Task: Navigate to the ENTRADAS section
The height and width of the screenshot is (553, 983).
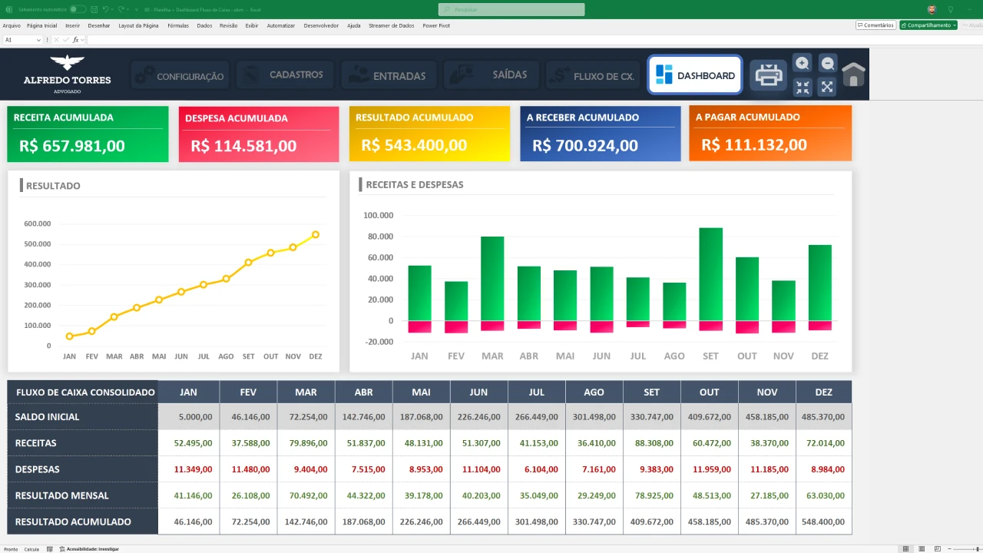Action: click(x=389, y=76)
